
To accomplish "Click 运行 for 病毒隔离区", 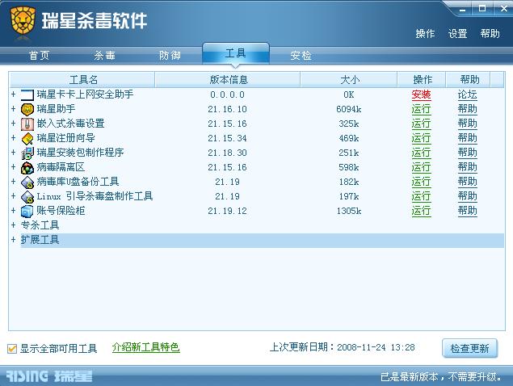I will pos(421,167).
